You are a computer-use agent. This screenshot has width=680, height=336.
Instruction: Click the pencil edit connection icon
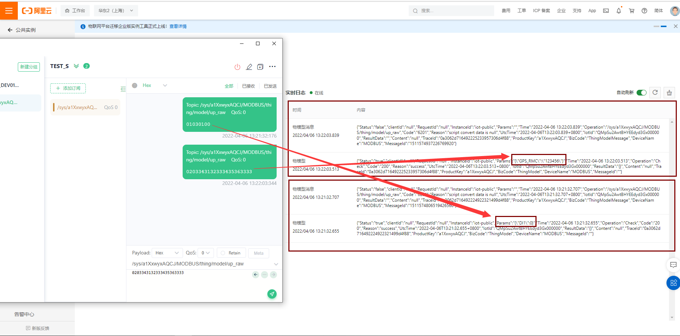(249, 67)
